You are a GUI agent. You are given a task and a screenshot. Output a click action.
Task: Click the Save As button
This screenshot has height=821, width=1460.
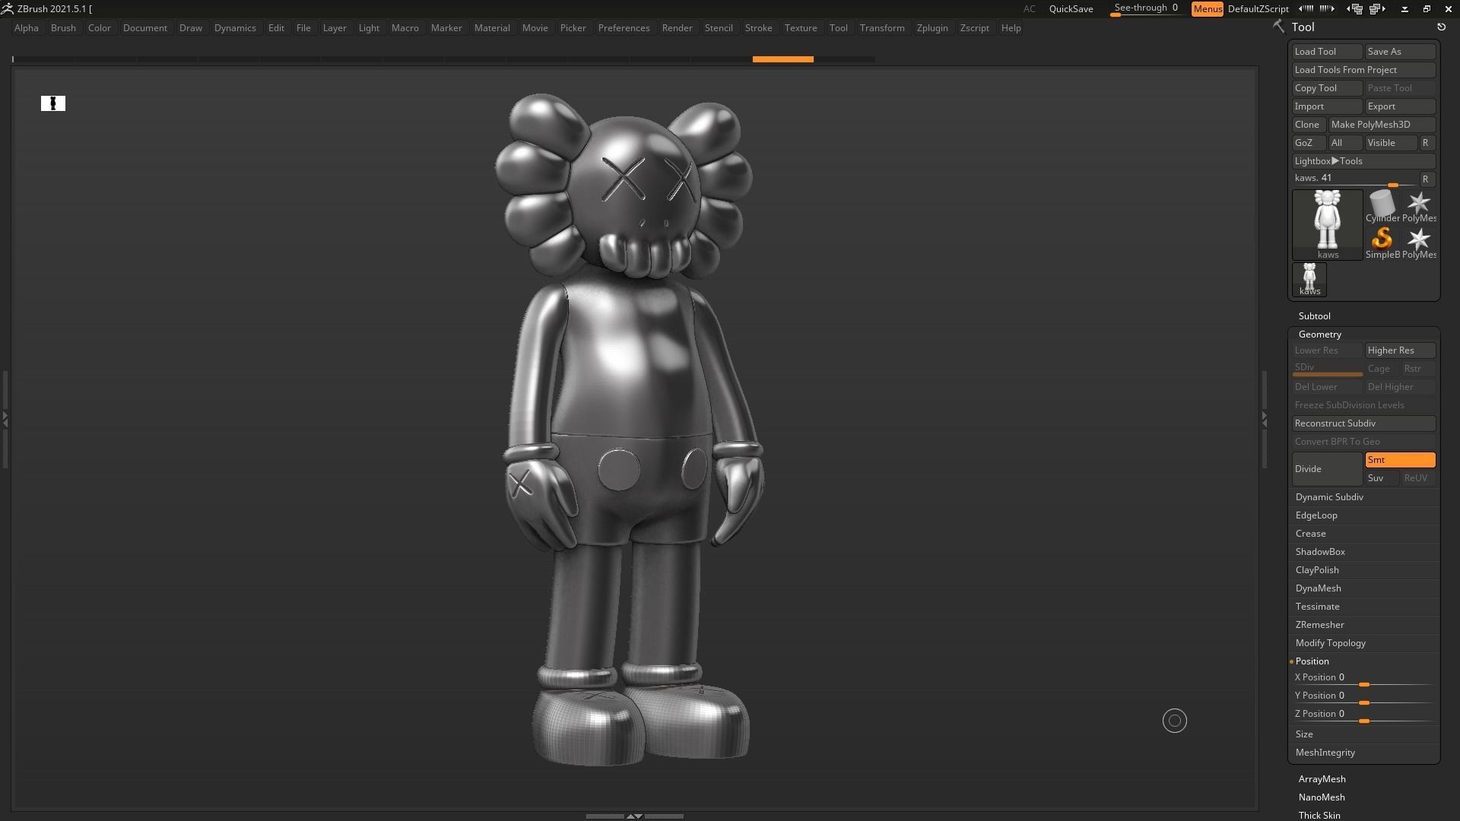coord(1400,52)
